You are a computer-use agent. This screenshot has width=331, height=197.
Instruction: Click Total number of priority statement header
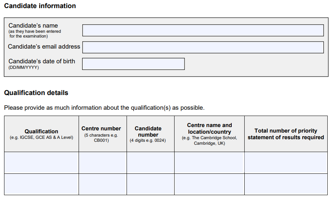tap(286, 134)
